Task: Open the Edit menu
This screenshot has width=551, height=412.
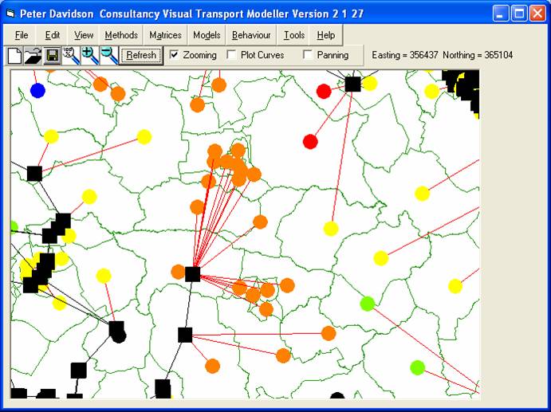Action: [x=53, y=35]
